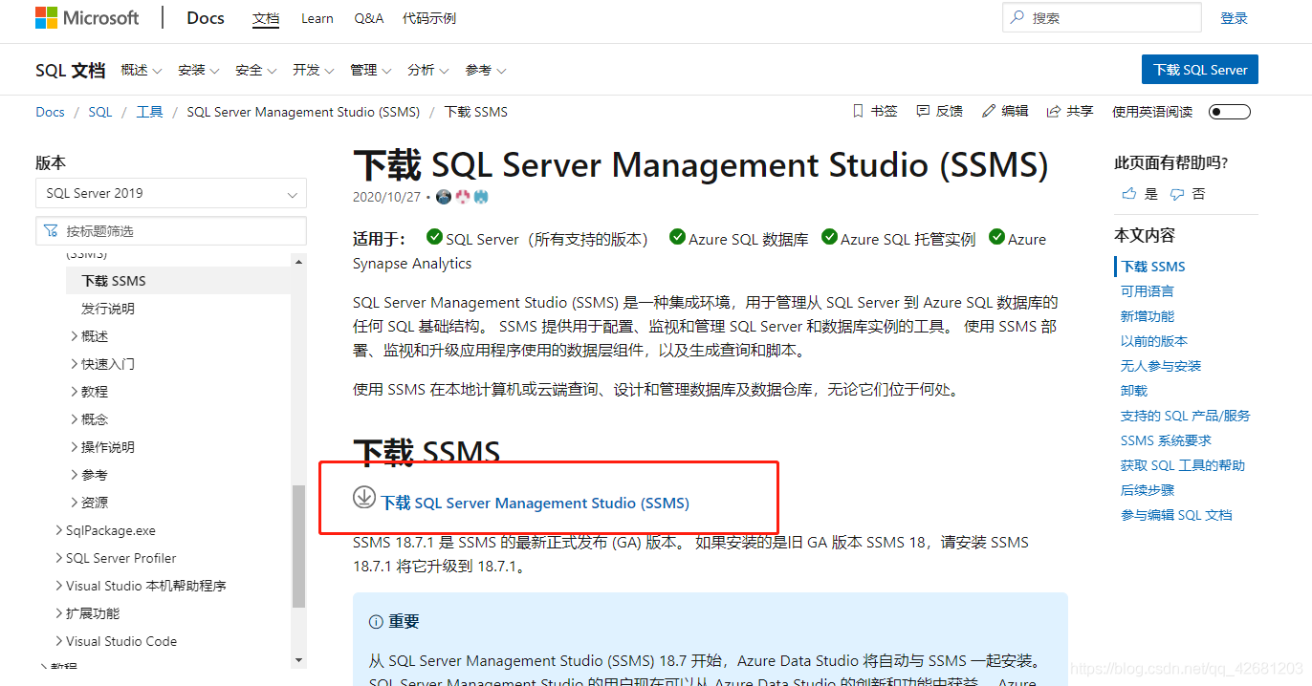Click the 是 thumbs-up feedback option
Image resolution: width=1312 pixels, height=686 pixels.
click(x=1136, y=192)
